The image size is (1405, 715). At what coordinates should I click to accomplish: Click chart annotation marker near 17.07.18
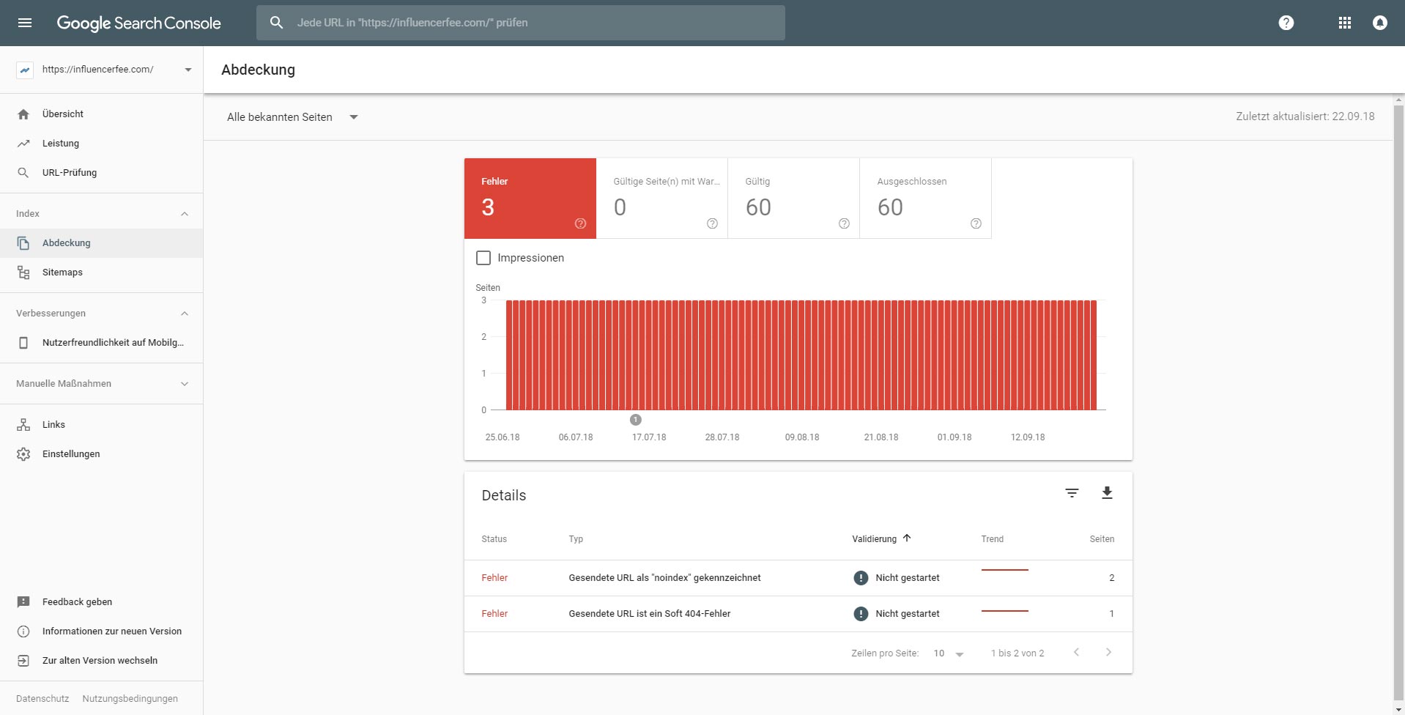point(636,420)
